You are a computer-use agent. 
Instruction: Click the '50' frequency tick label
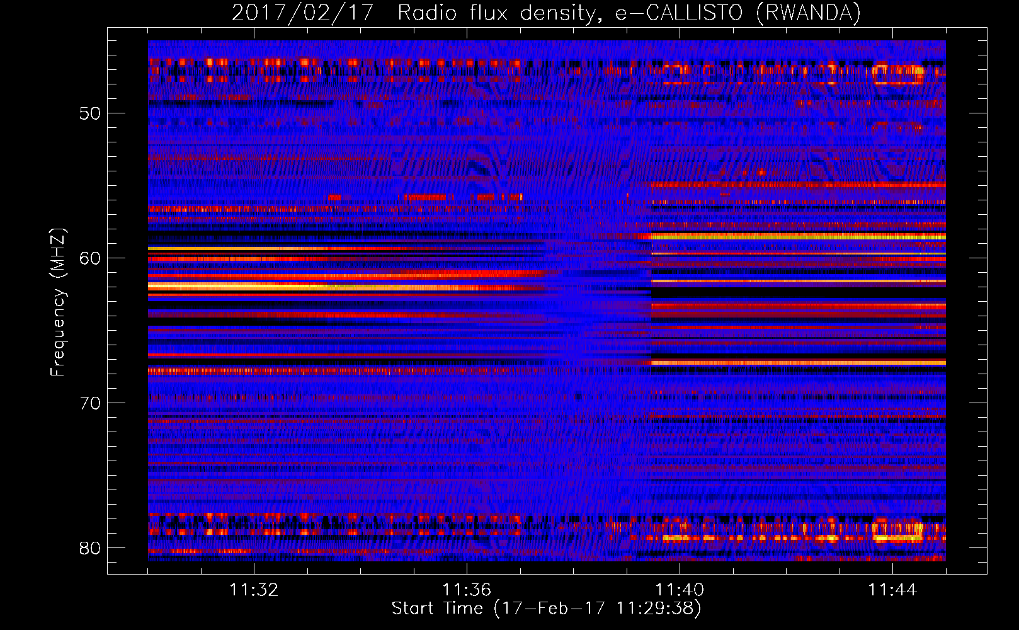pos(91,113)
